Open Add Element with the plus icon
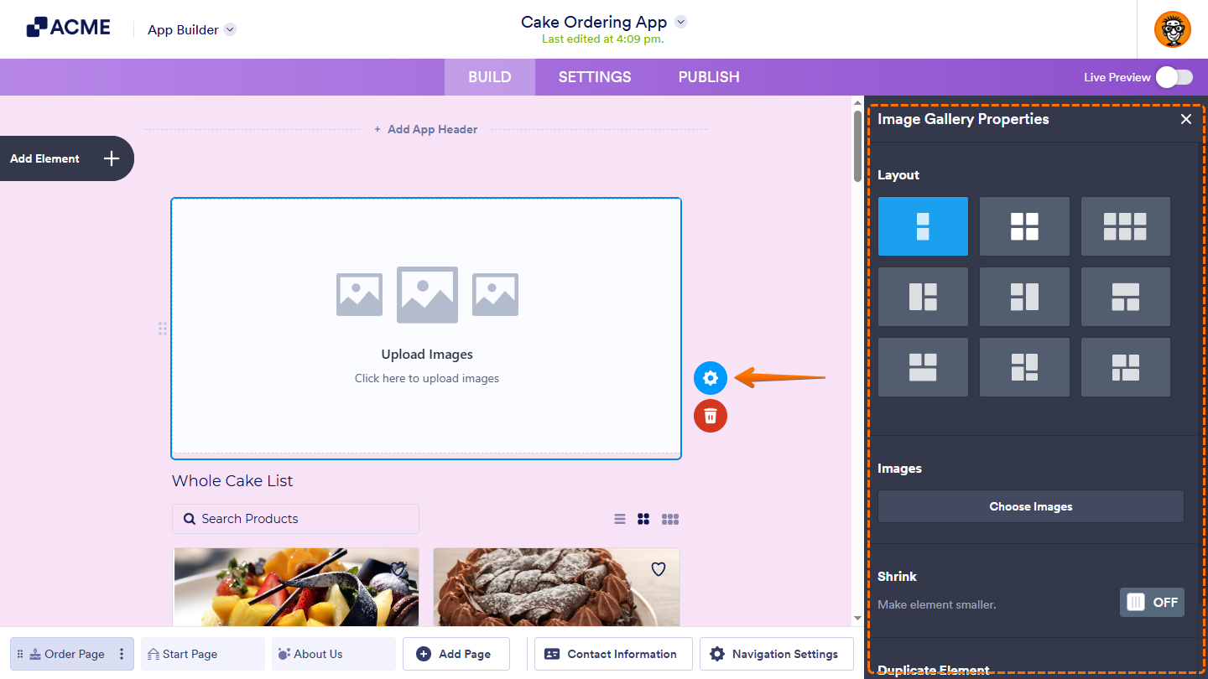This screenshot has width=1208, height=679. click(x=110, y=158)
